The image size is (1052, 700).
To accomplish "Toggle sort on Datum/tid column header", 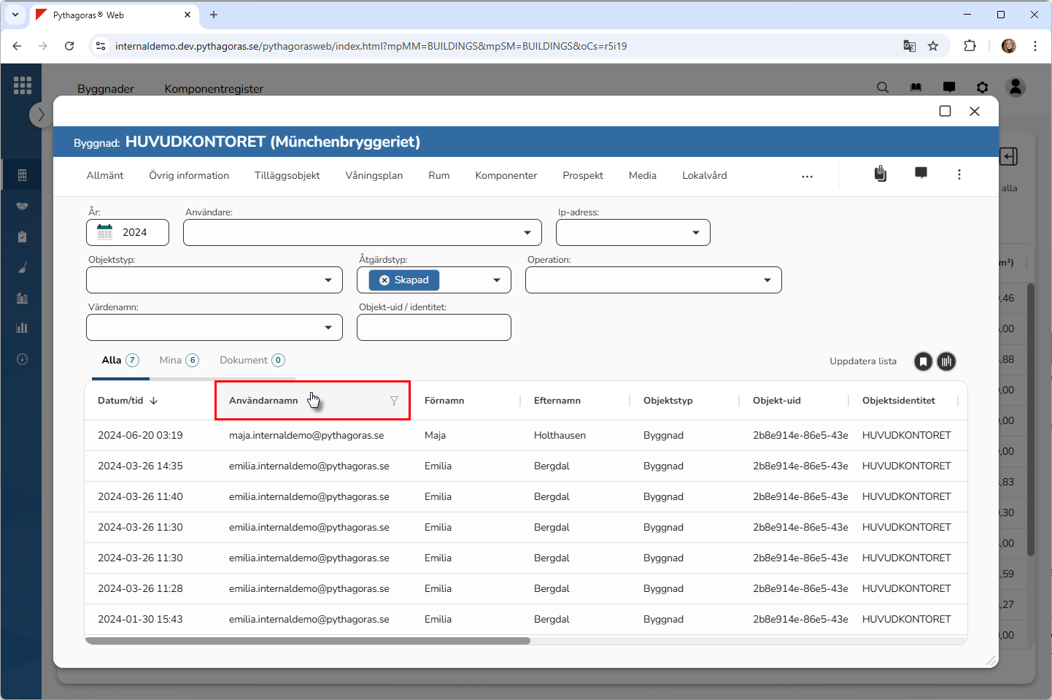I will 128,401.
